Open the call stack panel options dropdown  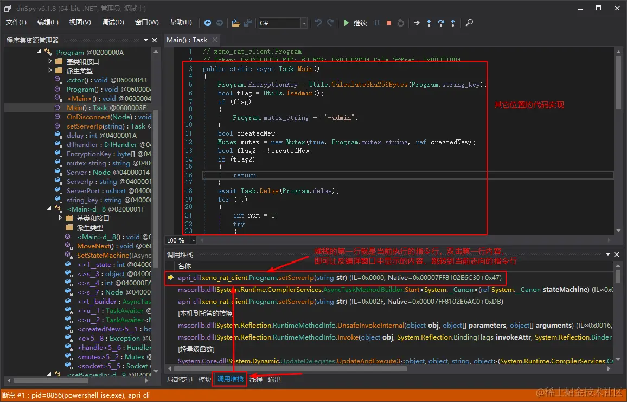click(x=608, y=254)
